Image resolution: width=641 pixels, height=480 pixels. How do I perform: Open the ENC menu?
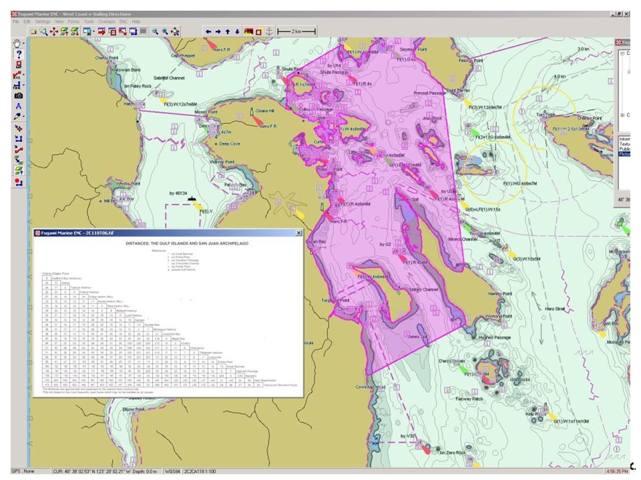(123, 21)
